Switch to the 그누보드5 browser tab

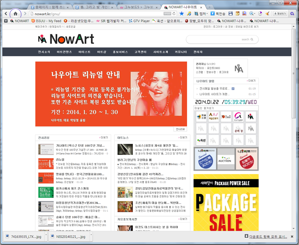point(139,7)
